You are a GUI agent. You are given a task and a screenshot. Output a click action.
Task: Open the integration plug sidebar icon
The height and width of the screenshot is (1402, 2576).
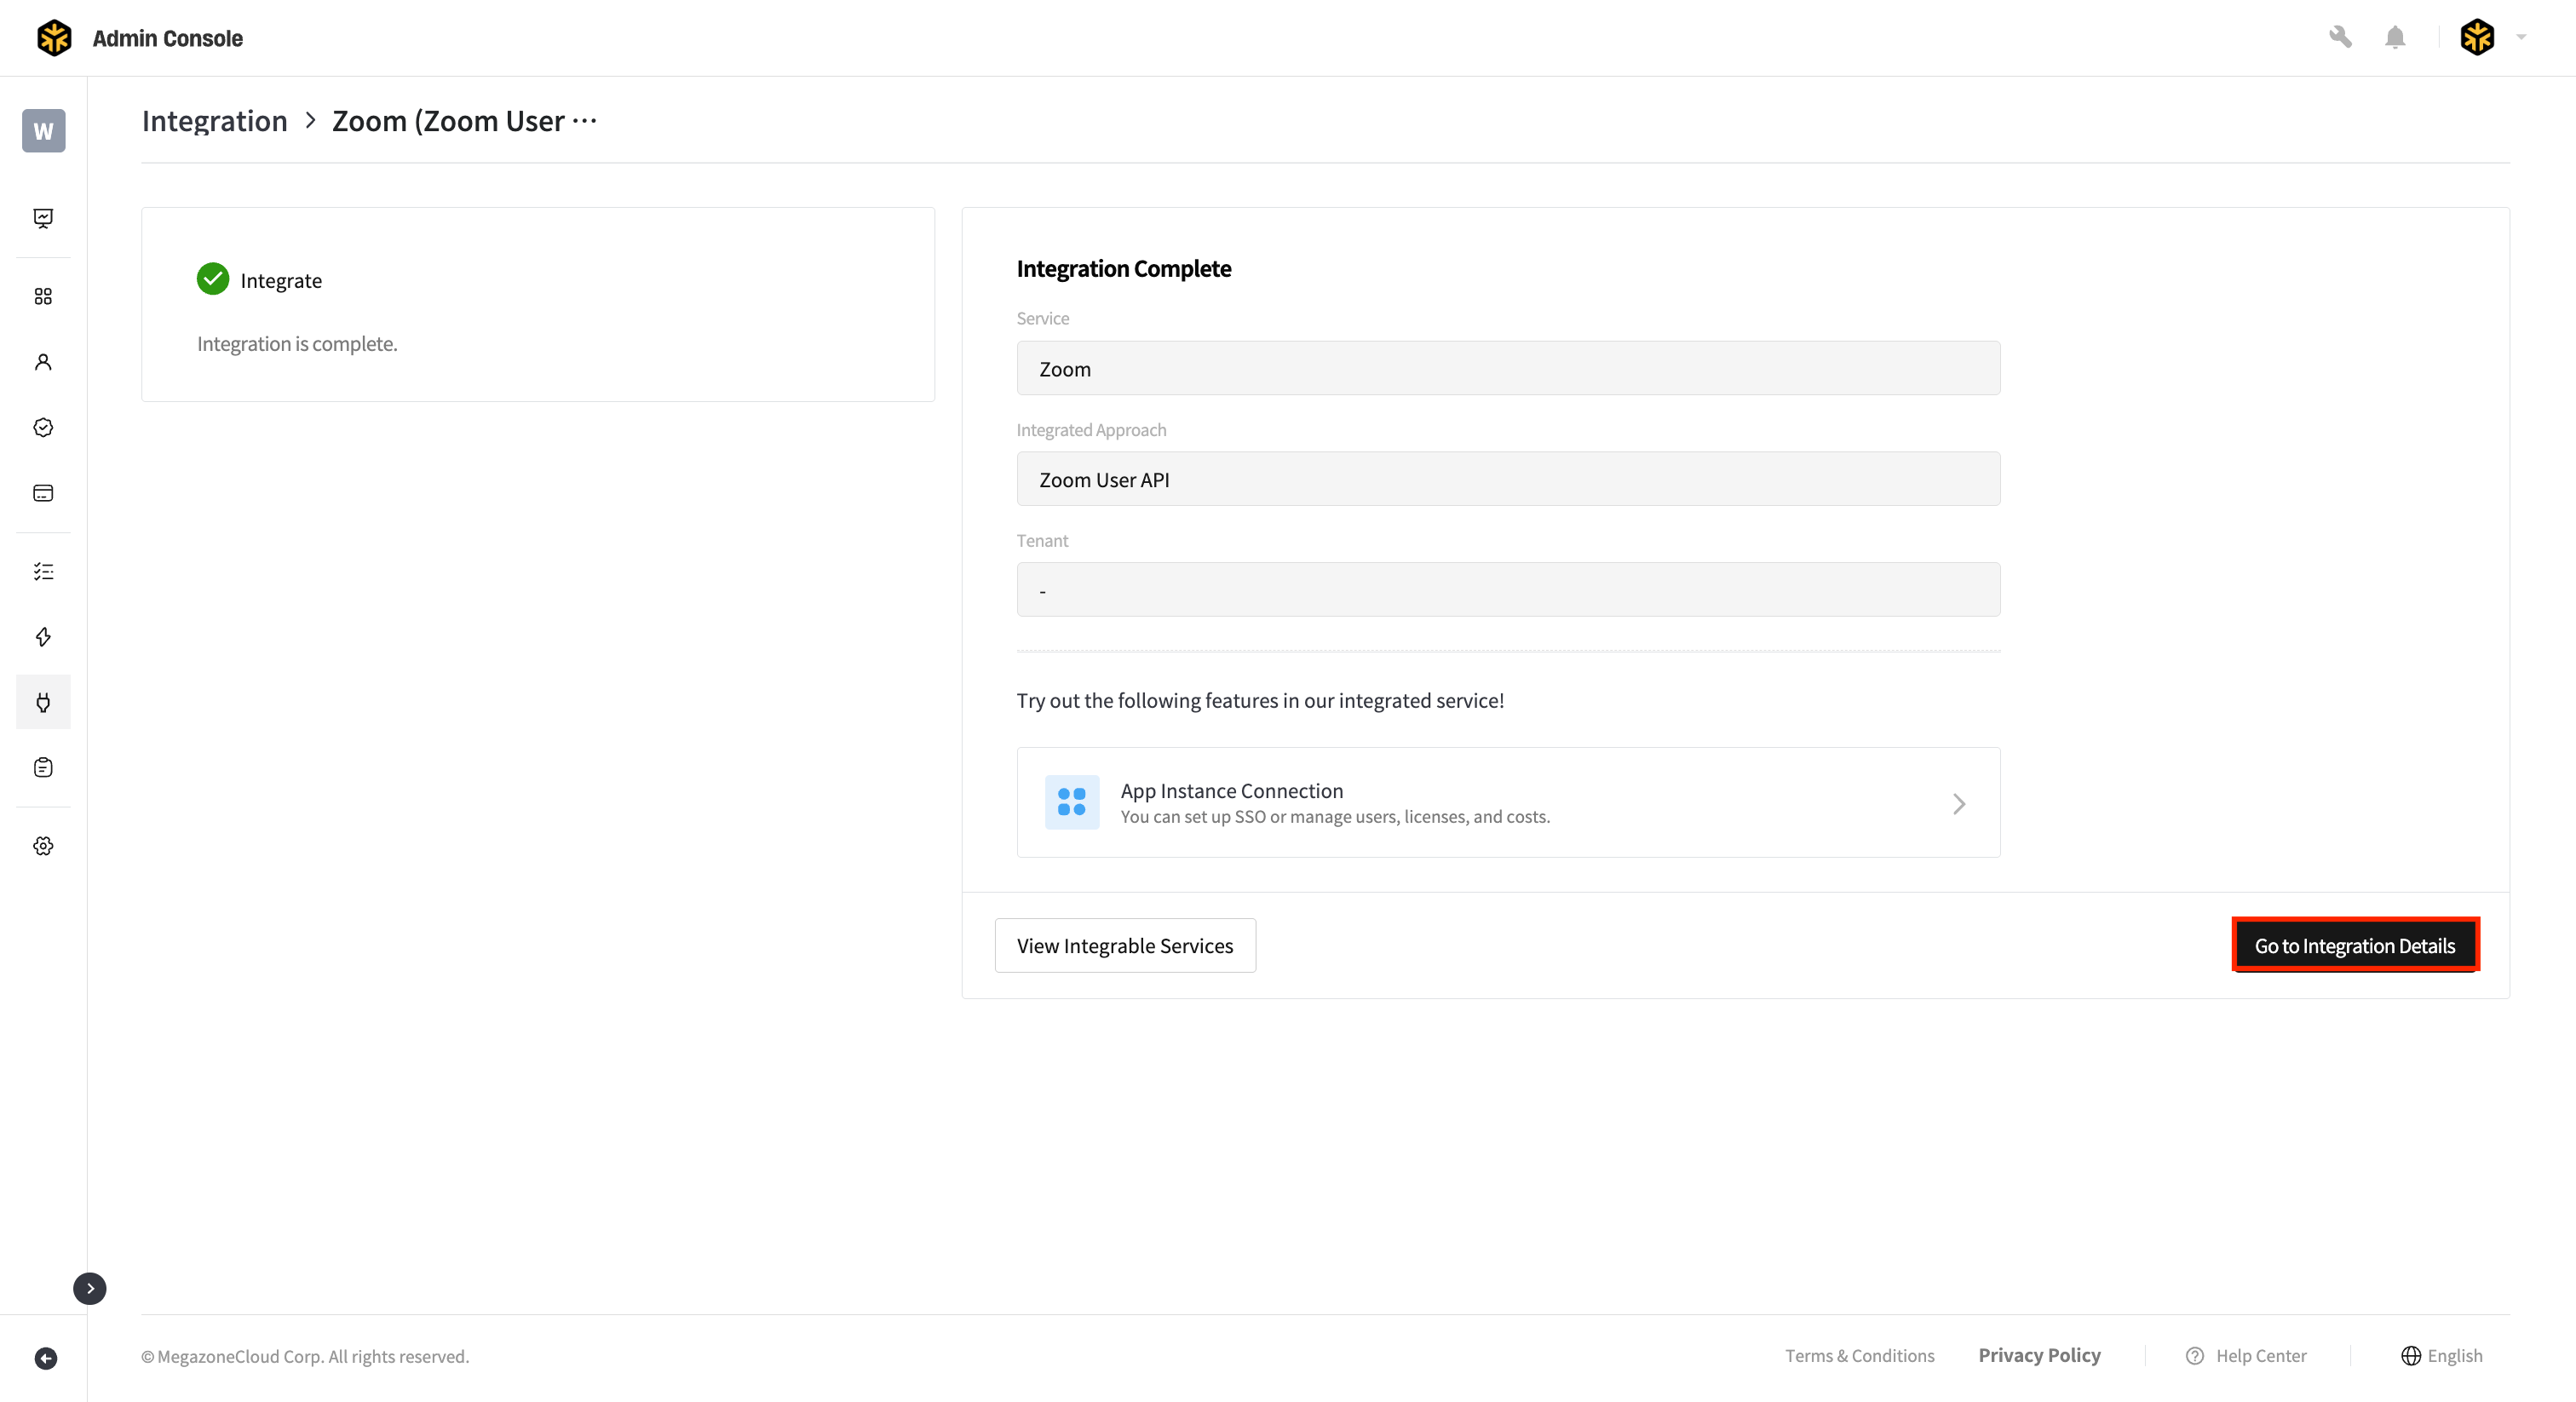43,702
